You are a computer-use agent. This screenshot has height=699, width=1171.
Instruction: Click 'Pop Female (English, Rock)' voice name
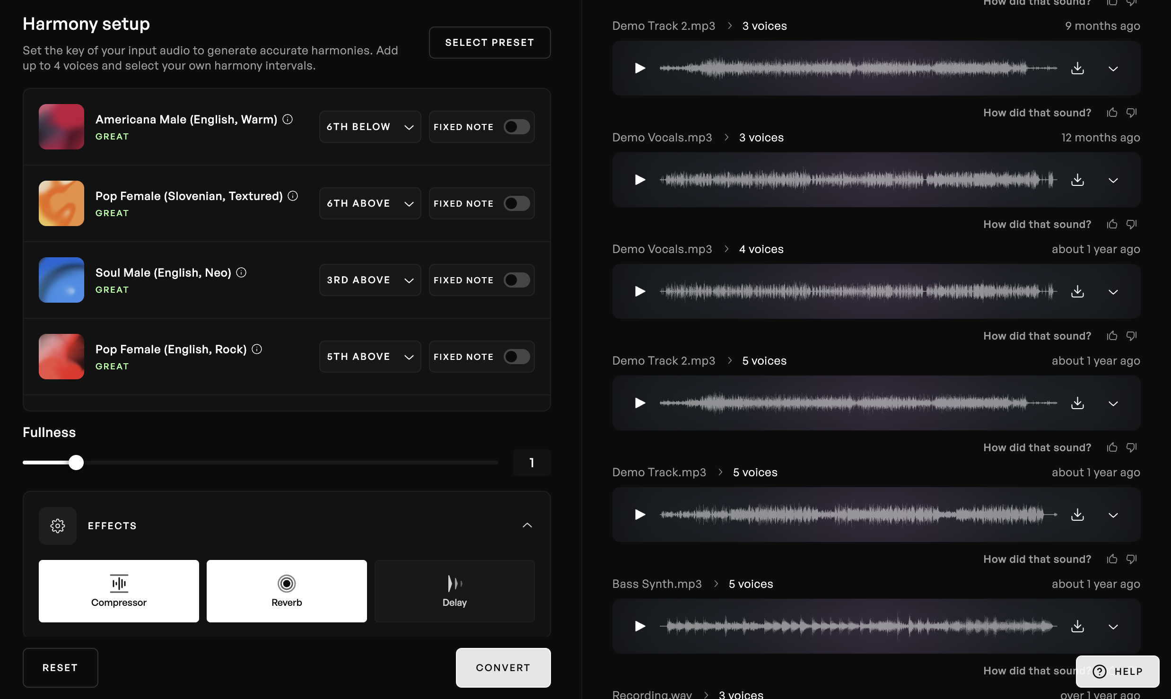(171, 349)
